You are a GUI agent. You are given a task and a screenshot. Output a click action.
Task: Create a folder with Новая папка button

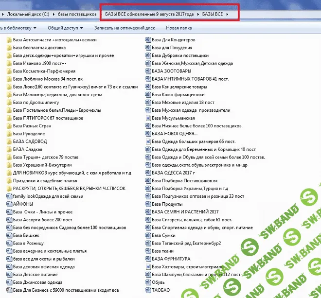click(x=179, y=28)
